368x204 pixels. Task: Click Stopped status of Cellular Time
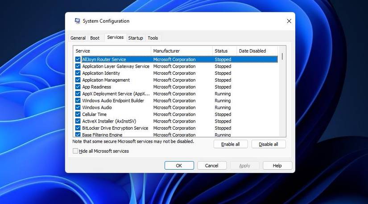coord(223,114)
